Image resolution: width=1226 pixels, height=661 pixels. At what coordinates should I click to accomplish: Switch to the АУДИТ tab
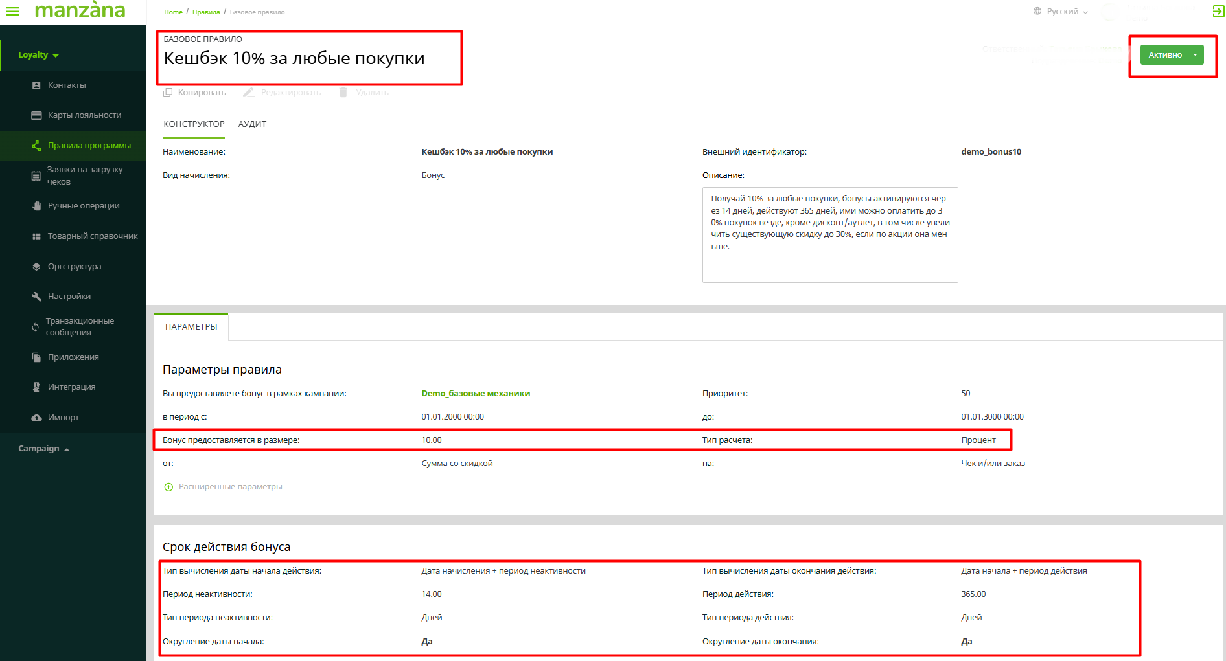[x=252, y=124]
